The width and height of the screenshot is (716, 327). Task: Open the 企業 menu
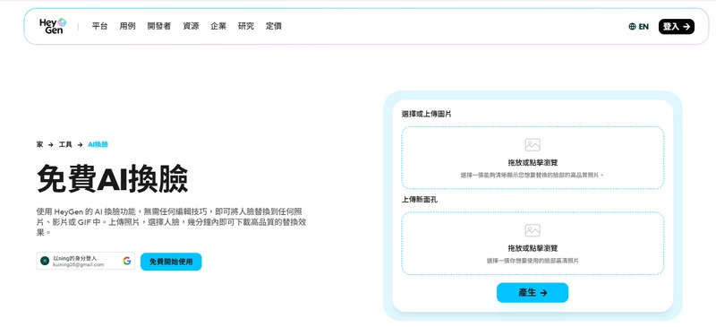pos(218,26)
